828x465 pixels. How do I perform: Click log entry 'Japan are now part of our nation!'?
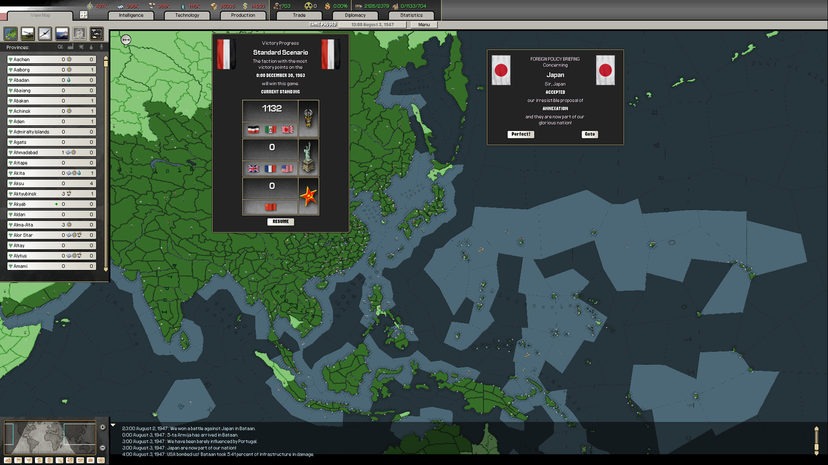pos(179,448)
